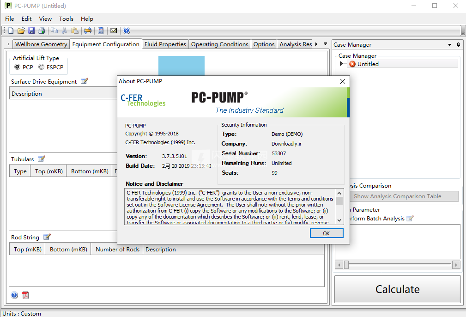Image resolution: width=466 pixels, height=317 pixels.
Task: Click the Calculate button
Action: point(397,289)
